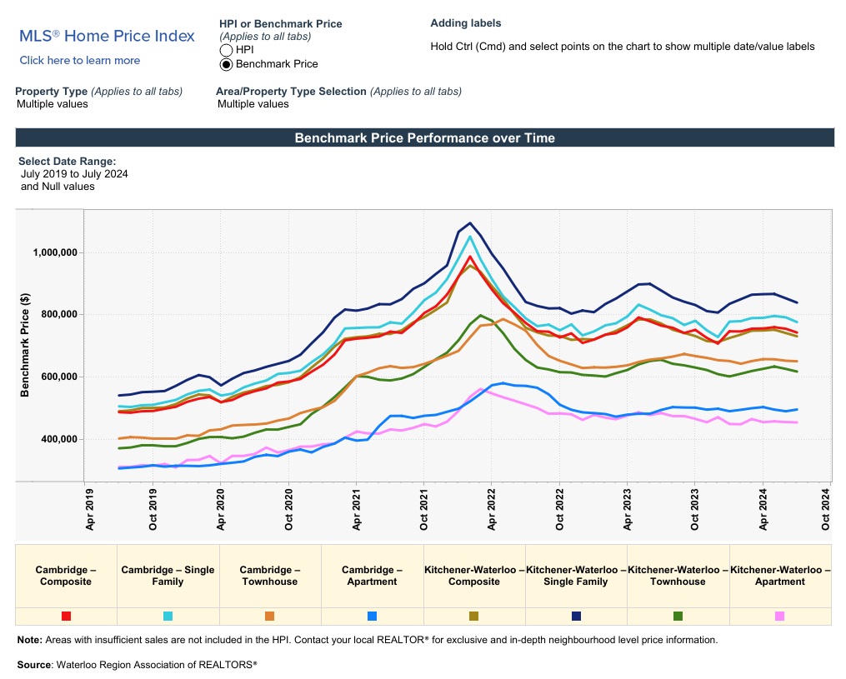Select the Cambridge – Composite legend label
The width and height of the screenshot is (846, 679).
pyautogui.click(x=66, y=576)
